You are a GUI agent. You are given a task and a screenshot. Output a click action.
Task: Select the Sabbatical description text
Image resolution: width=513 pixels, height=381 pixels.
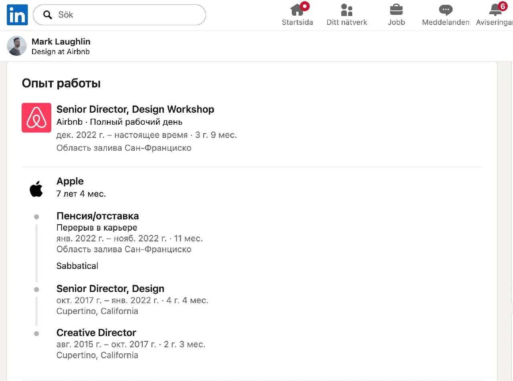[x=77, y=266]
